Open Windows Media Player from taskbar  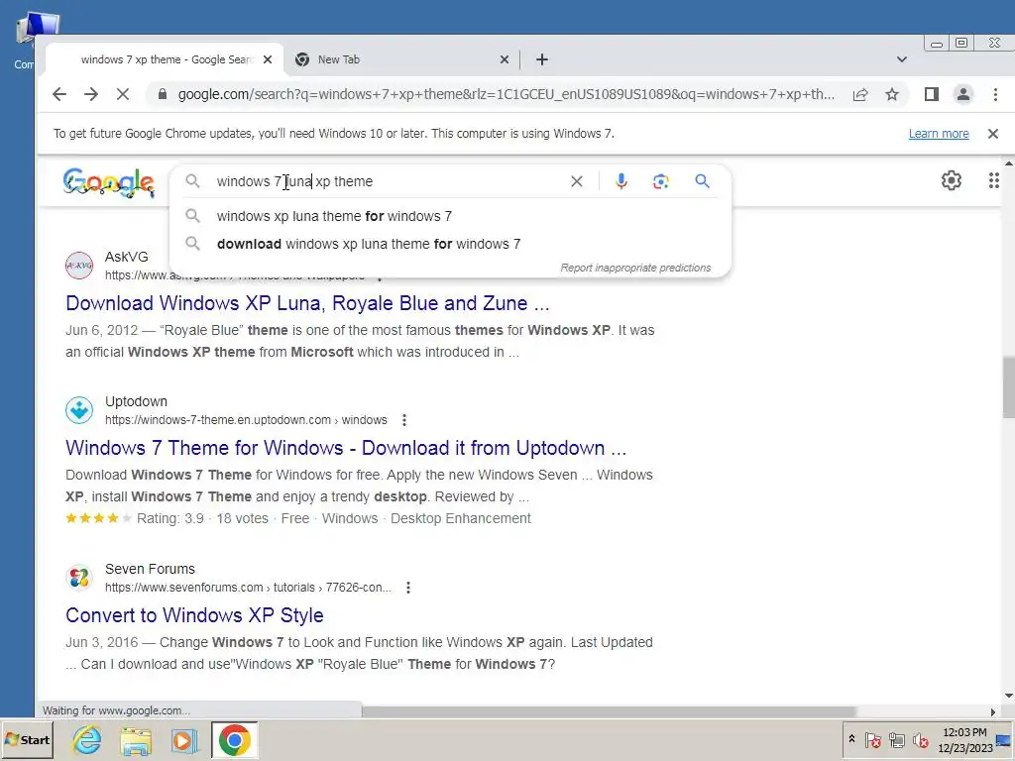coord(184,740)
